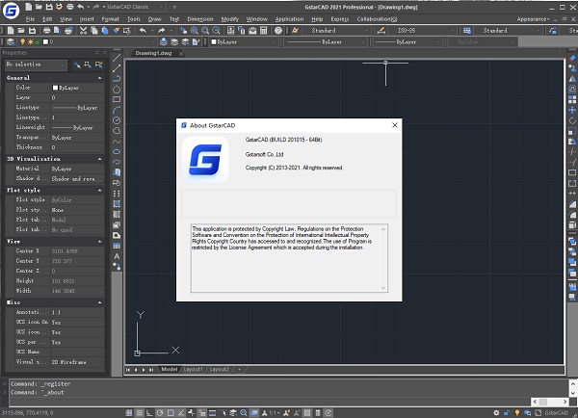Switch to the Layout1 tab

click(x=194, y=369)
